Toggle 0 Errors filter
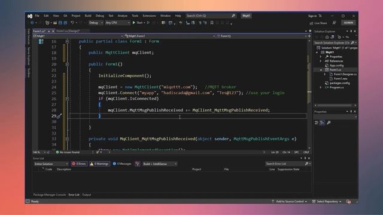 pos(79,164)
